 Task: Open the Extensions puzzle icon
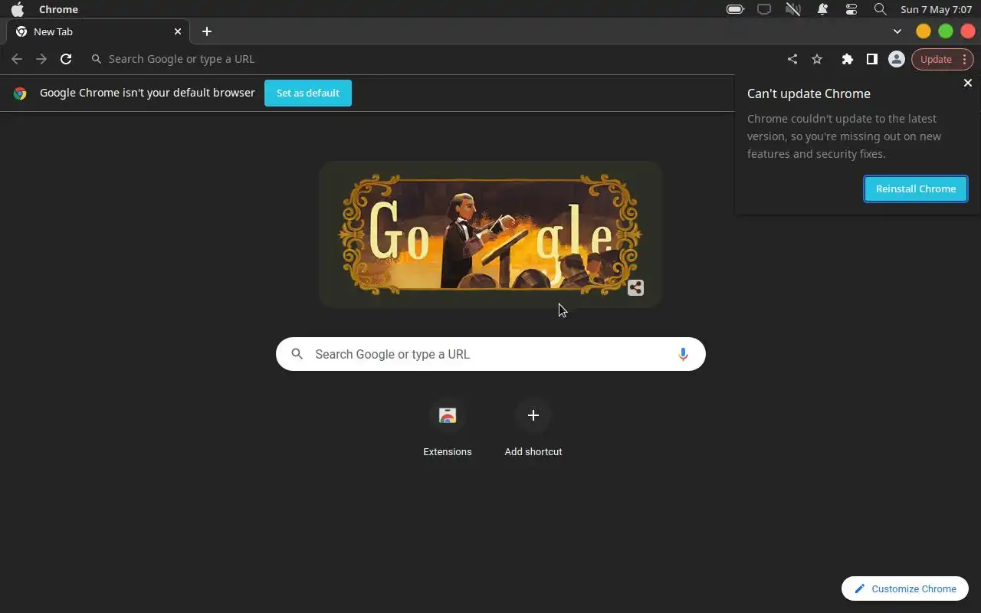[x=847, y=59]
